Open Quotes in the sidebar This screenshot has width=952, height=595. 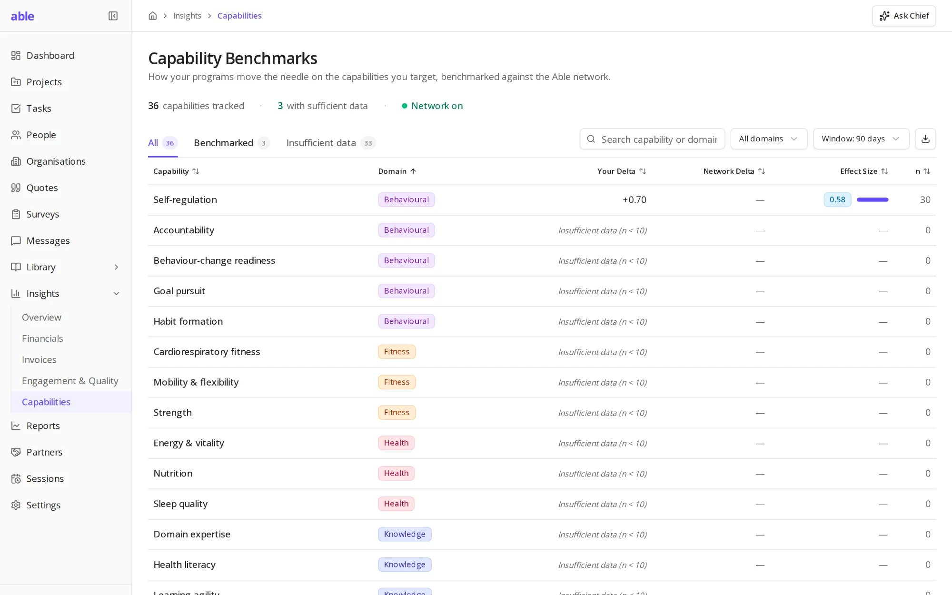tap(66, 188)
